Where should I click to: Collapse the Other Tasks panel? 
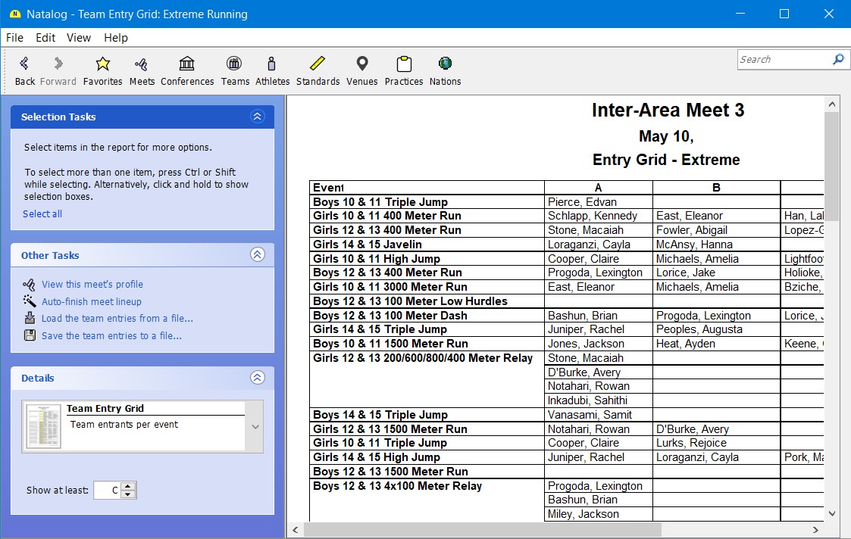click(257, 255)
